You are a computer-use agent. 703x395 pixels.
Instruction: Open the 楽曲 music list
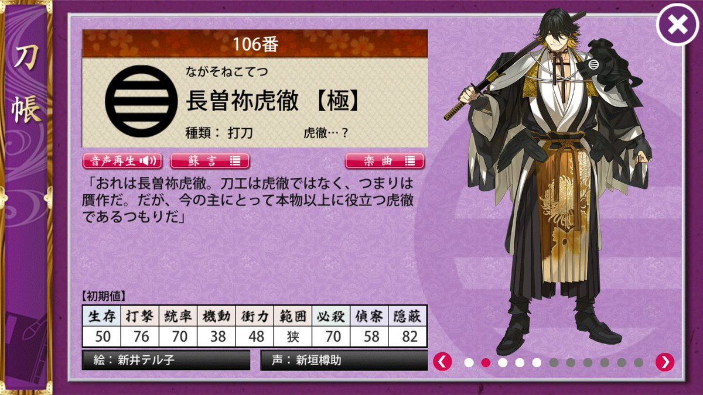click(x=384, y=161)
